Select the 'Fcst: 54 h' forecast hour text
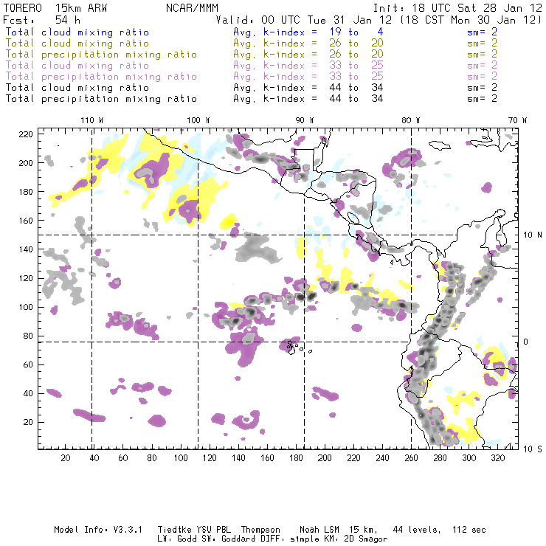546x546 pixels. click(x=42, y=20)
